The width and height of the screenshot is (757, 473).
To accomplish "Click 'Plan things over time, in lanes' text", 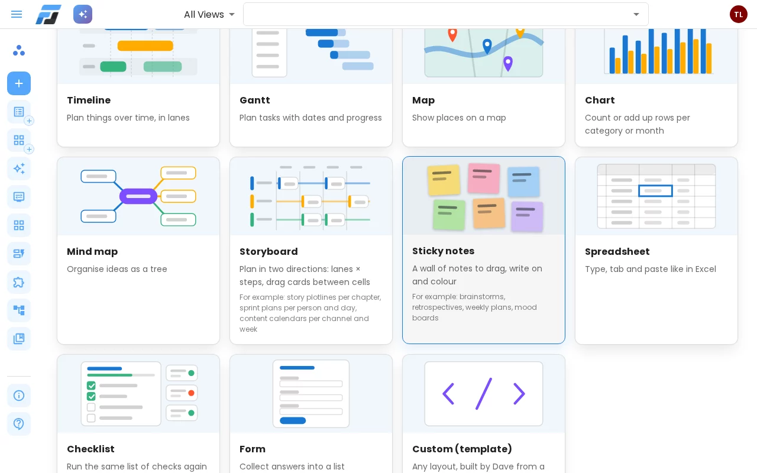I will [x=128, y=118].
